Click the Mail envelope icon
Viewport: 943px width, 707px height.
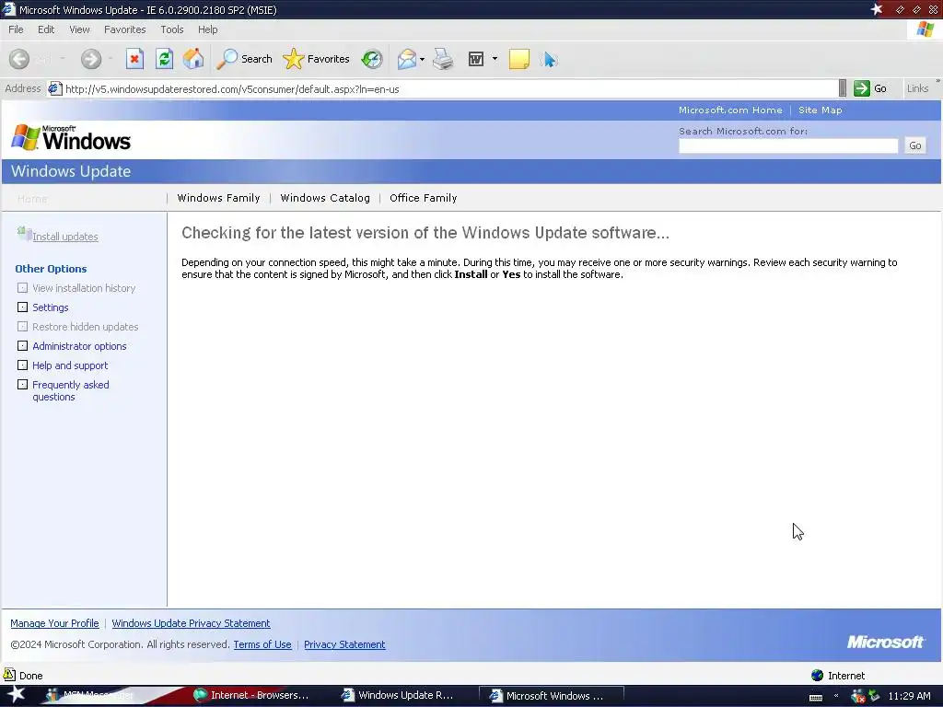[406, 59]
